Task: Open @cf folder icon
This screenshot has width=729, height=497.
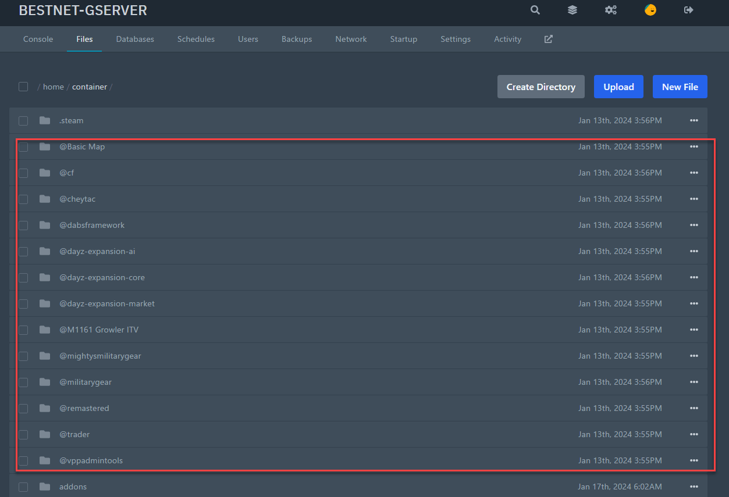Action: [x=45, y=173]
